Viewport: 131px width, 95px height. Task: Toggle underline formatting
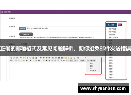(36, 60)
